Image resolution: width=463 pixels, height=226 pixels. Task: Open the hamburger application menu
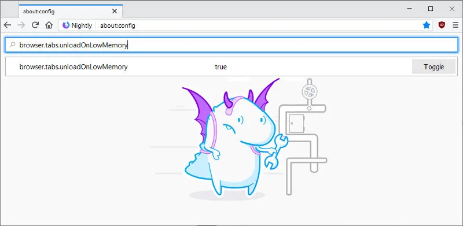coord(455,25)
